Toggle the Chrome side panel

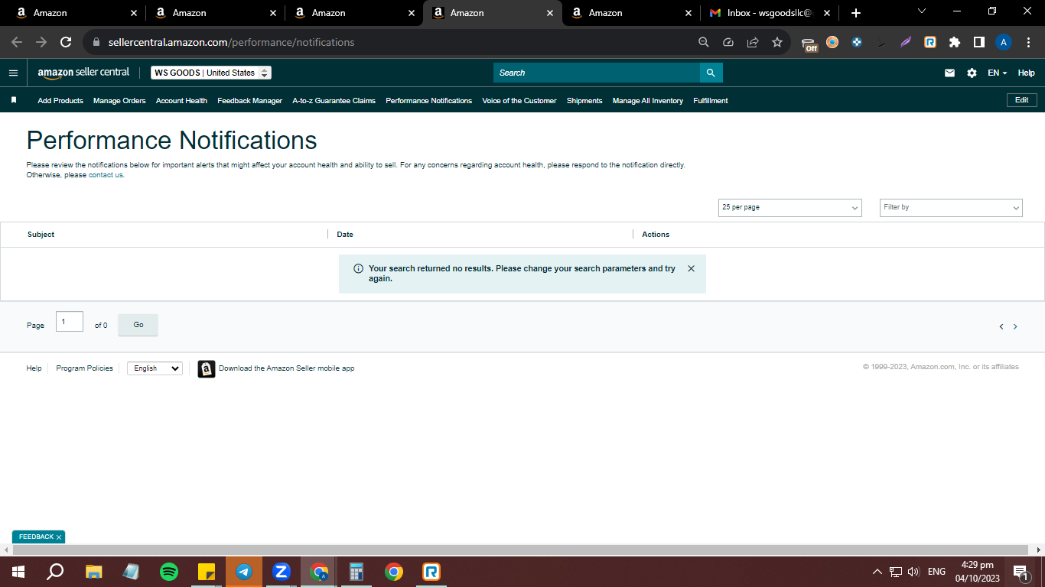tap(979, 42)
